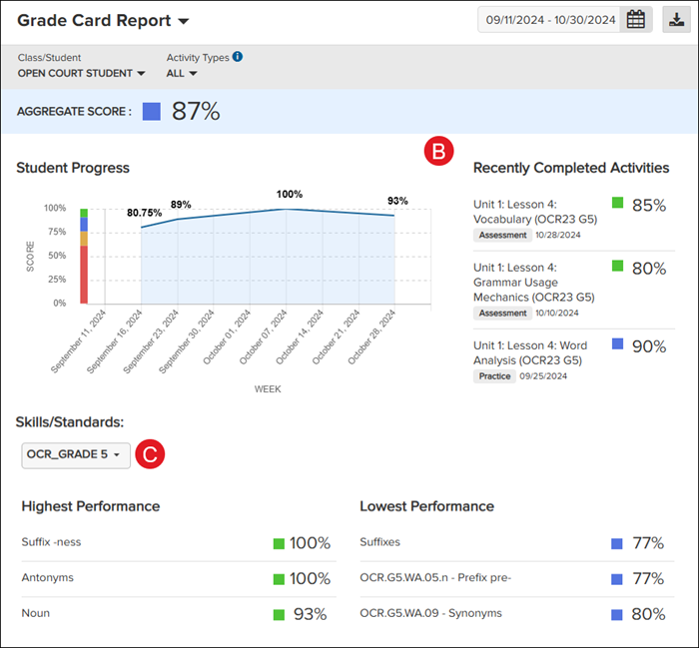Click the date range input field
699x648 pixels.
point(548,19)
